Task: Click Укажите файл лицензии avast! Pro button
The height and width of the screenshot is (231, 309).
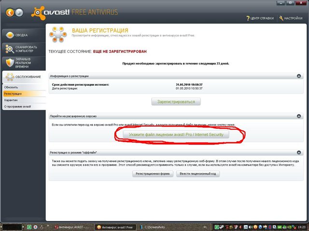Action: click(176, 135)
